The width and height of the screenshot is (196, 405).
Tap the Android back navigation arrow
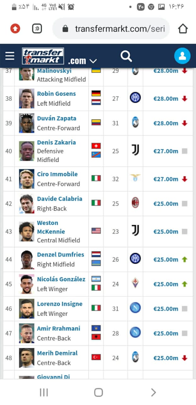coord(153,393)
